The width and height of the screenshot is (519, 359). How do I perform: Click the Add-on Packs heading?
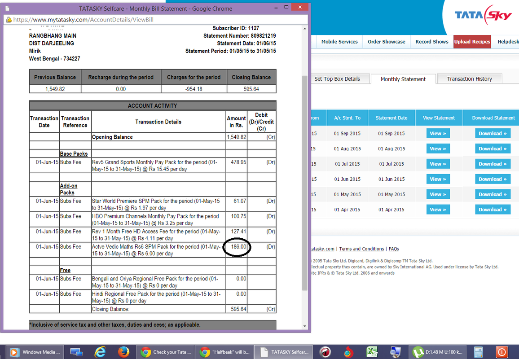click(69, 189)
